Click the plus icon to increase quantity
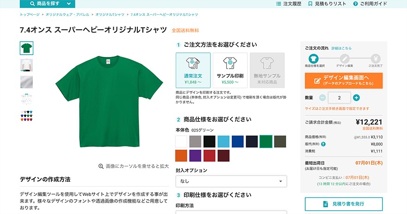Viewport: 407px width, 214px height. point(356,98)
